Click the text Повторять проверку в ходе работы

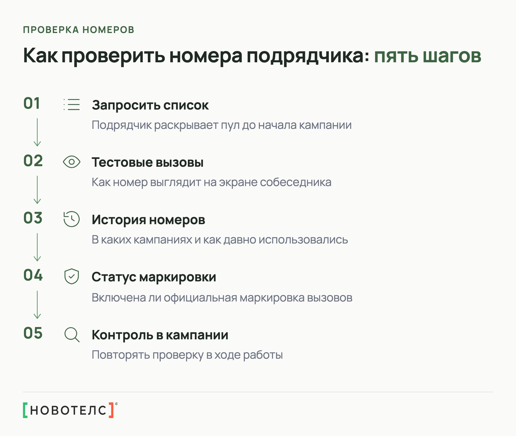pyautogui.click(x=187, y=355)
